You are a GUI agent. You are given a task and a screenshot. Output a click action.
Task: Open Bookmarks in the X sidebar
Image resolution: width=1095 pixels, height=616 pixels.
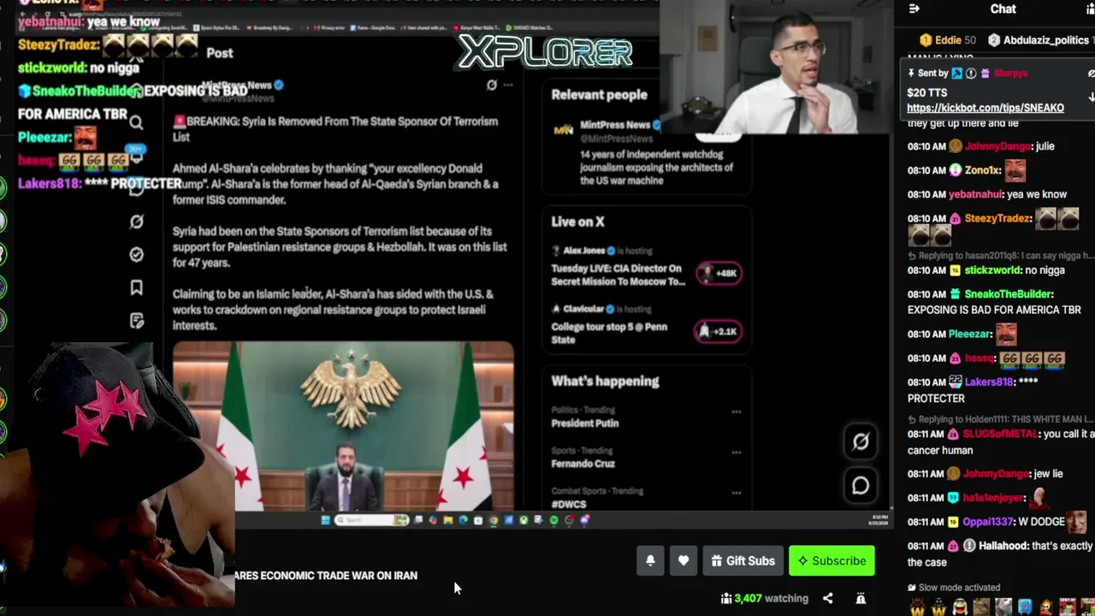[136, 287]
